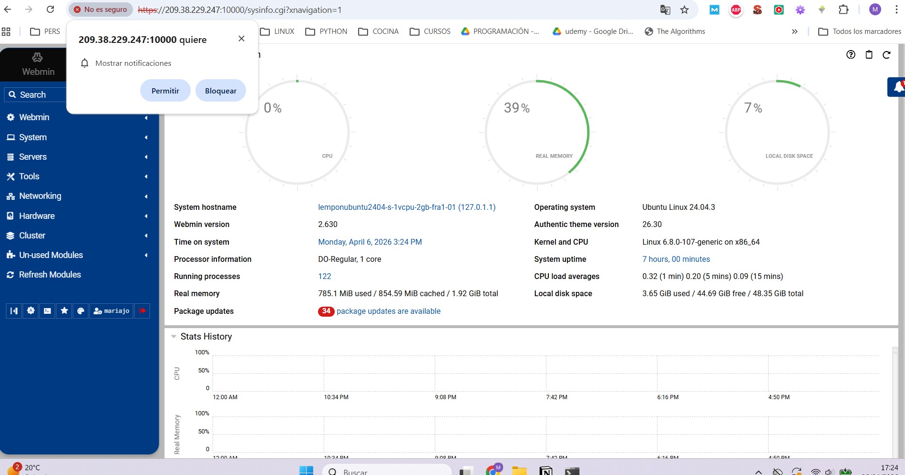Viewport: 905px width, 475px height.
Task: Expand the System menu in sidebar
Action: (33, 137)
